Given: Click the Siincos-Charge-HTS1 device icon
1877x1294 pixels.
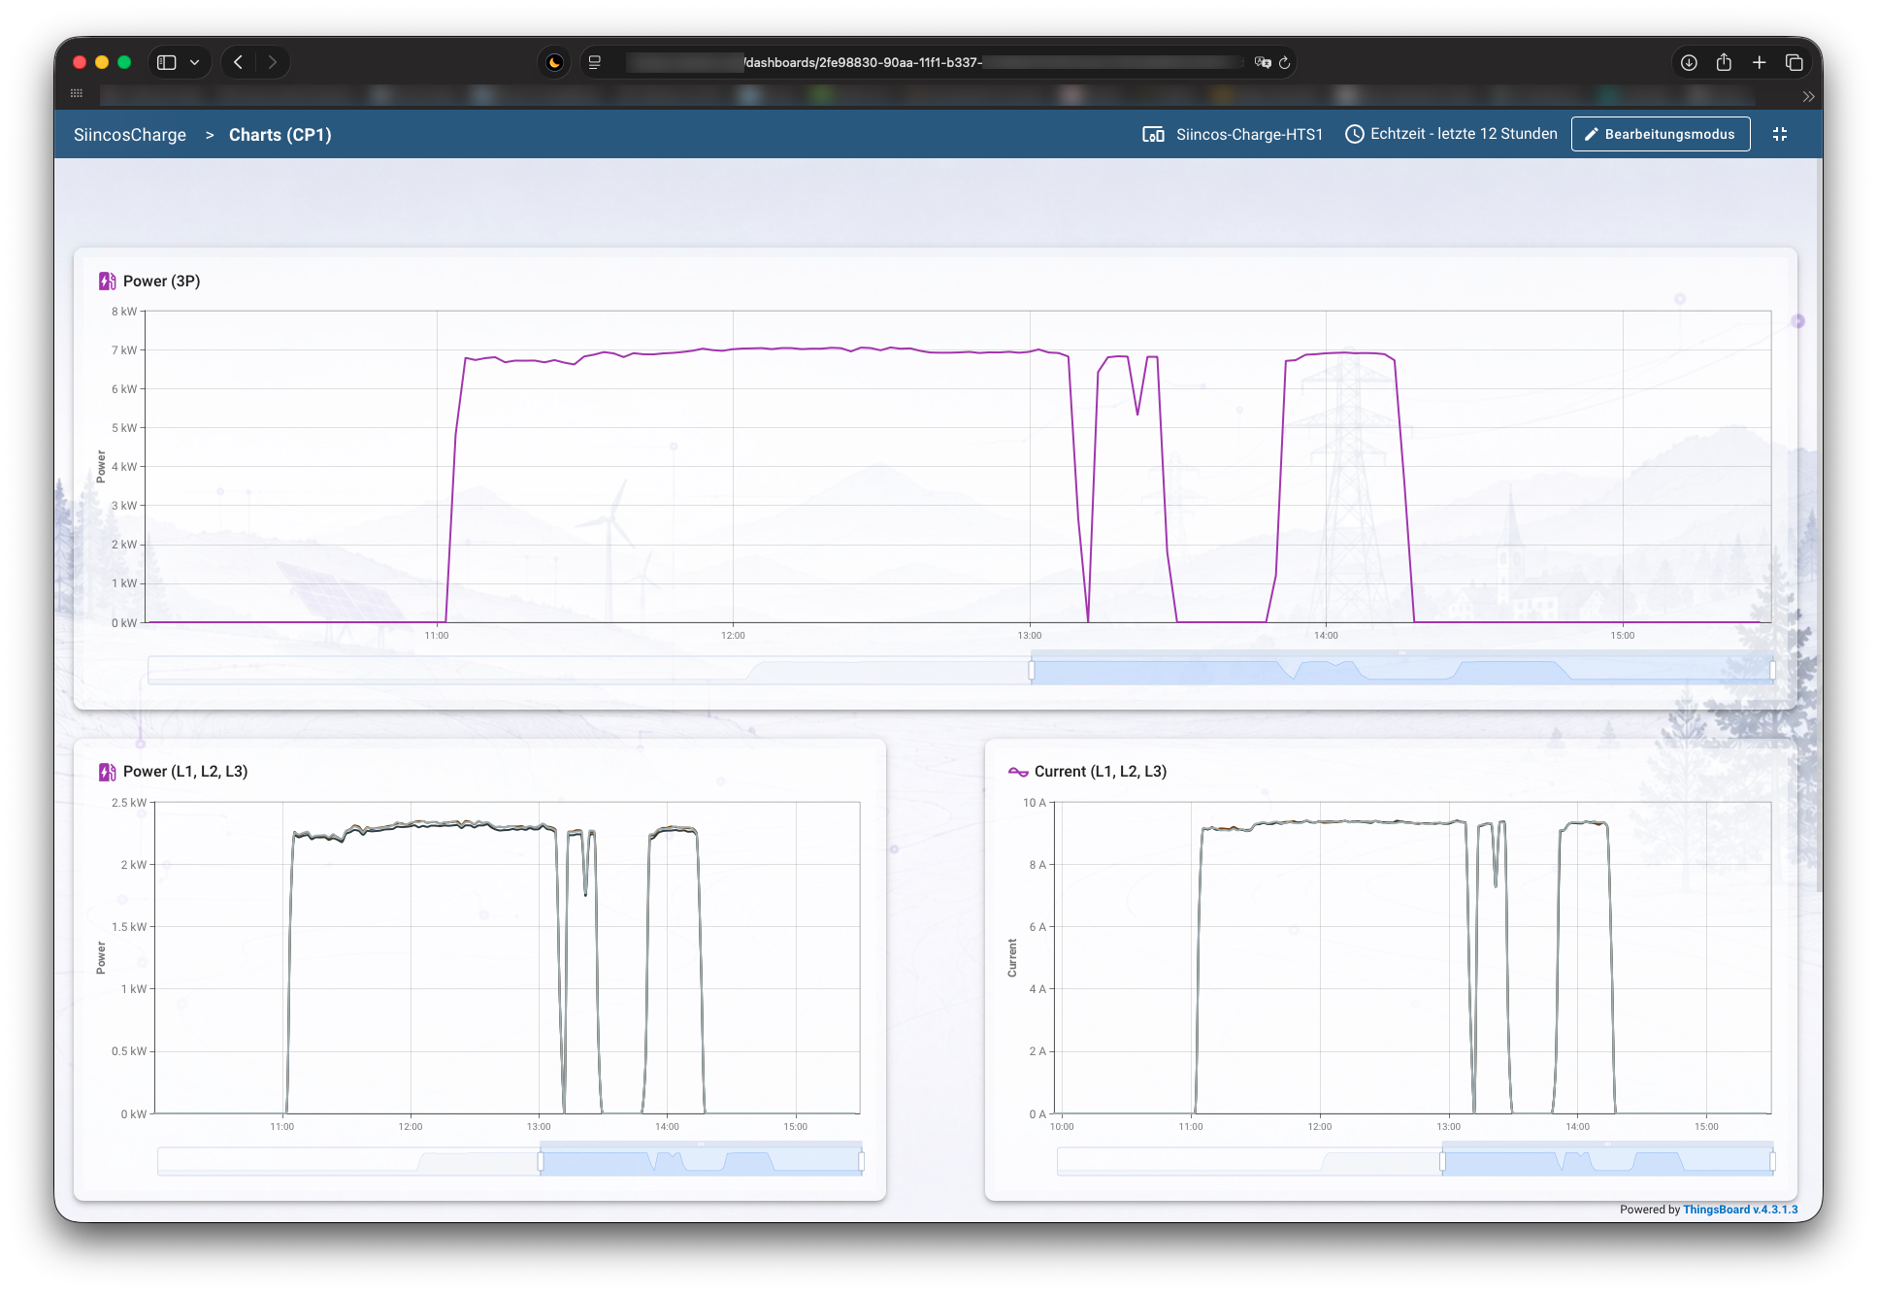Looking at the screenshot, I should (x=1153, y=135).
